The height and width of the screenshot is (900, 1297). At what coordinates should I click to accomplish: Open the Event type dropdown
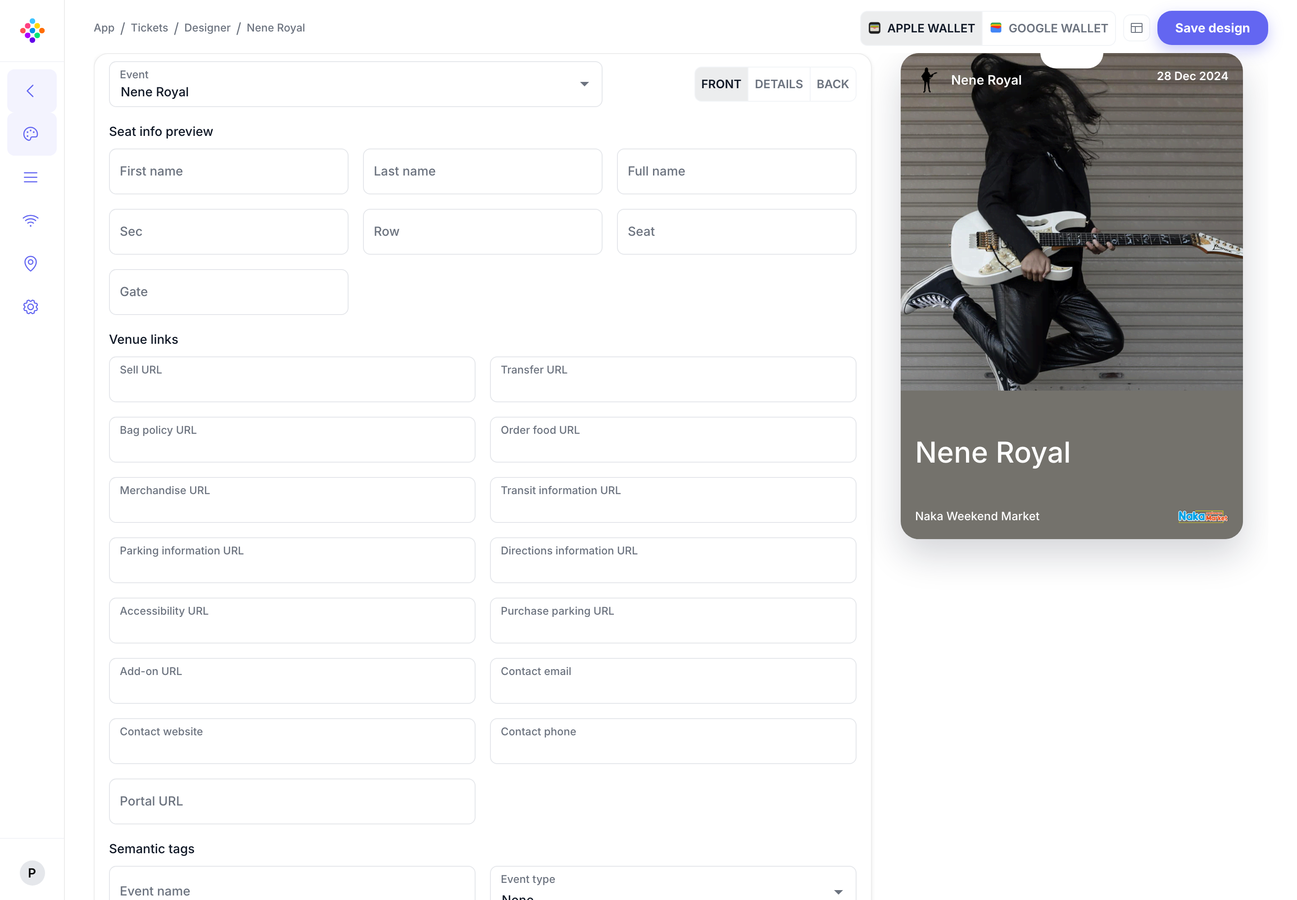tap(673, 884)
